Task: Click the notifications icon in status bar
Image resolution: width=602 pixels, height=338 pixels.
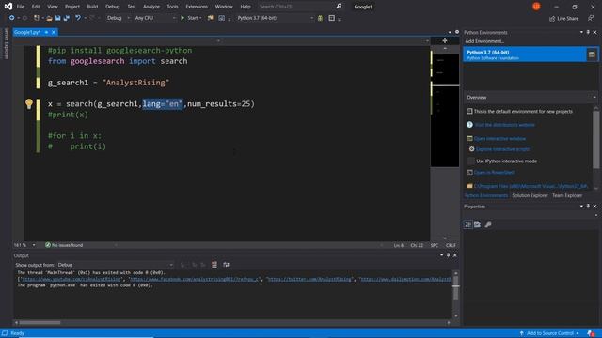Action: (x=591, y=333)
